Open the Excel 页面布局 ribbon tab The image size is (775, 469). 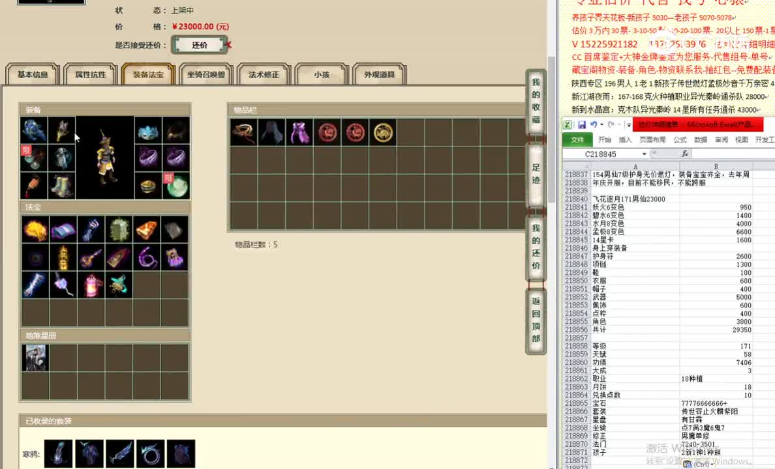click(x=652, y=139)
